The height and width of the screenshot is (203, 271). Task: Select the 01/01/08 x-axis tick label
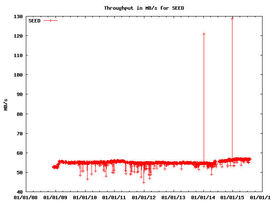coord(26,197)
